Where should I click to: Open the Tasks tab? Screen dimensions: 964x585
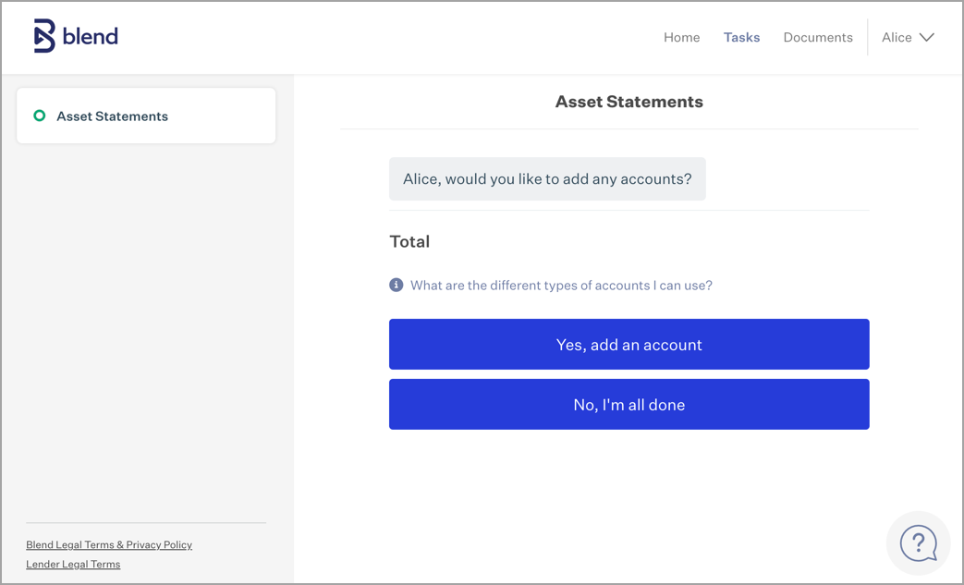click(741, 38)
